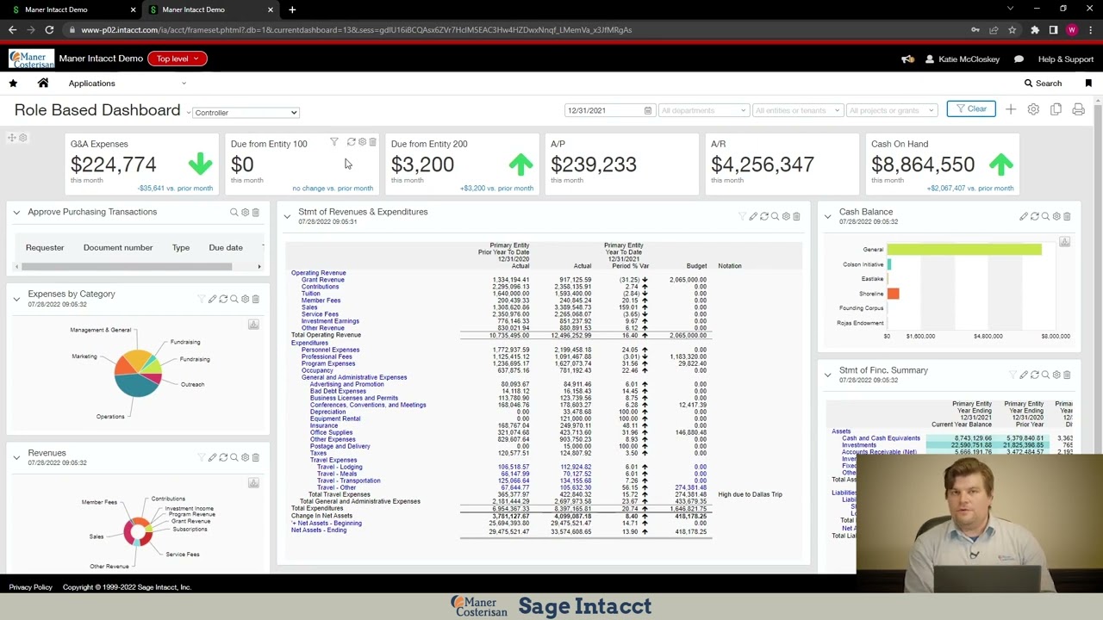Collapse the Revenues panel
Image resolution: width=1103 pixels, height=620 pixels.
pyautogui.click(x=16, y=457)
